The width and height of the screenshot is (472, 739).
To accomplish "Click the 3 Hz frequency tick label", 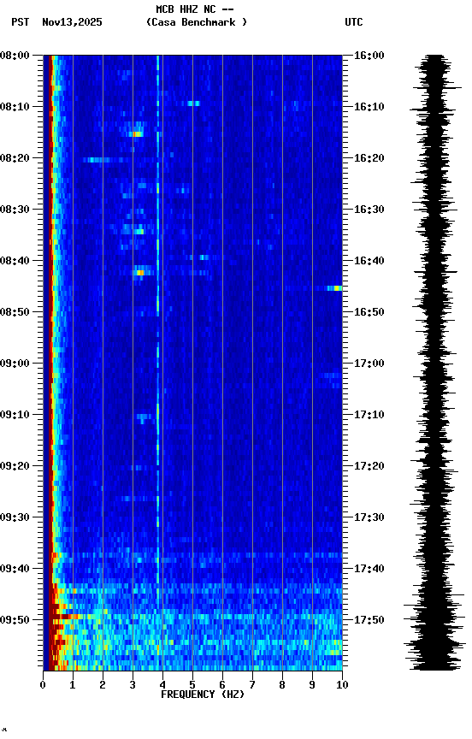I will click(133, 685).
